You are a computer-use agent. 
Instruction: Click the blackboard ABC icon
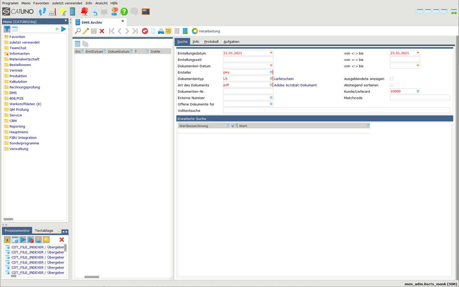[146, 12]
